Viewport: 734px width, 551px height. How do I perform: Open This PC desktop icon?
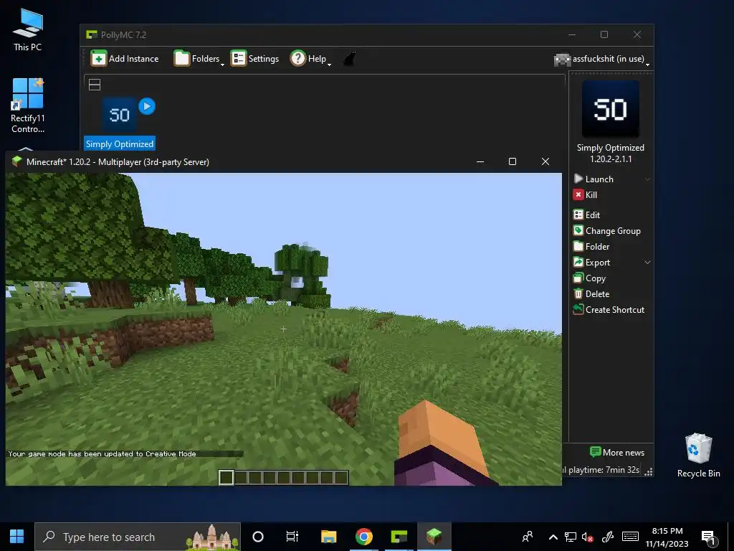click(28, 30)
